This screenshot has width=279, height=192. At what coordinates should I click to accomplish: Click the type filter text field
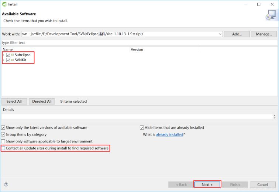point(139,43)
